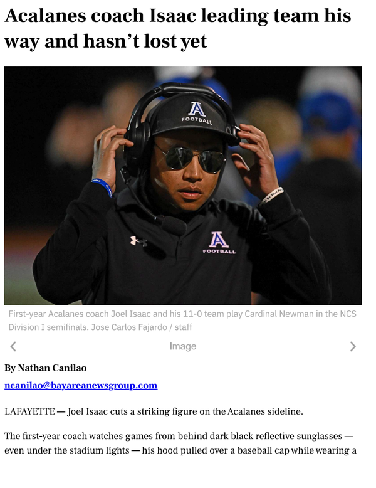This screenshot has height=488, width=376.
Task: Click the article headline about Acalanes coach
Action: coord(177,28)
